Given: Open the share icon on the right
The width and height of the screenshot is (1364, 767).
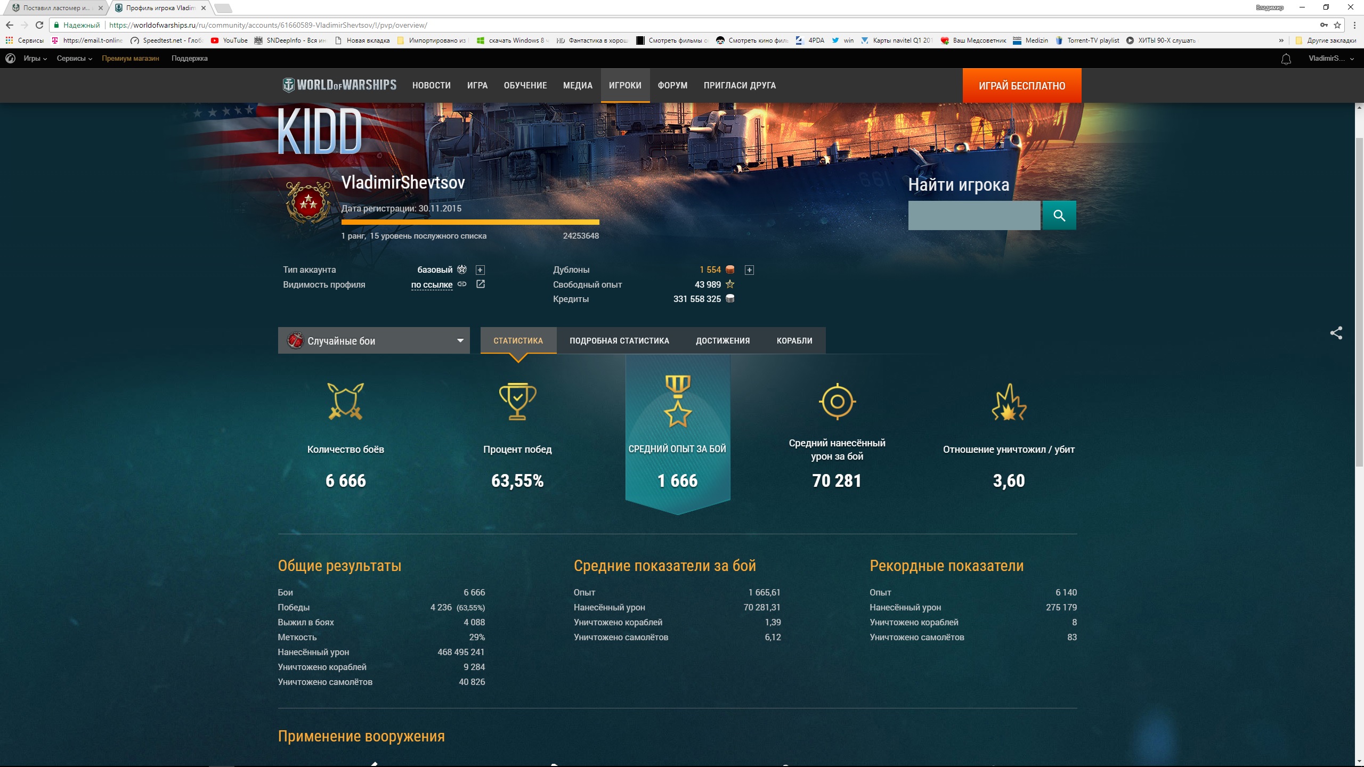Looking at the screenshot, I should point(1336,333).
